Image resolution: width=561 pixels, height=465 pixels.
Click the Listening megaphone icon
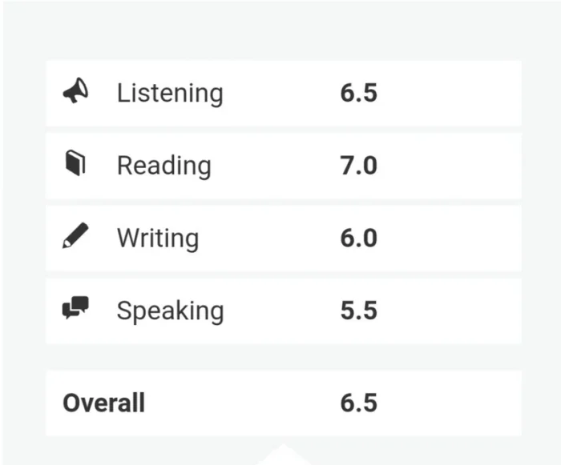click(x=75, y=90)
